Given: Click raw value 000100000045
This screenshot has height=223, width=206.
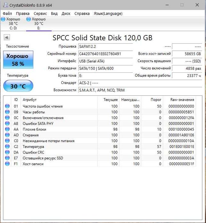Looking at the screenshot, I should pos(181,129).
